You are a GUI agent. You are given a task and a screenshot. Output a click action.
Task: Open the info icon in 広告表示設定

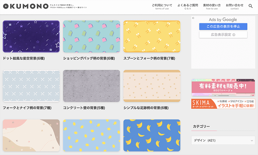[x=234, y=35]
